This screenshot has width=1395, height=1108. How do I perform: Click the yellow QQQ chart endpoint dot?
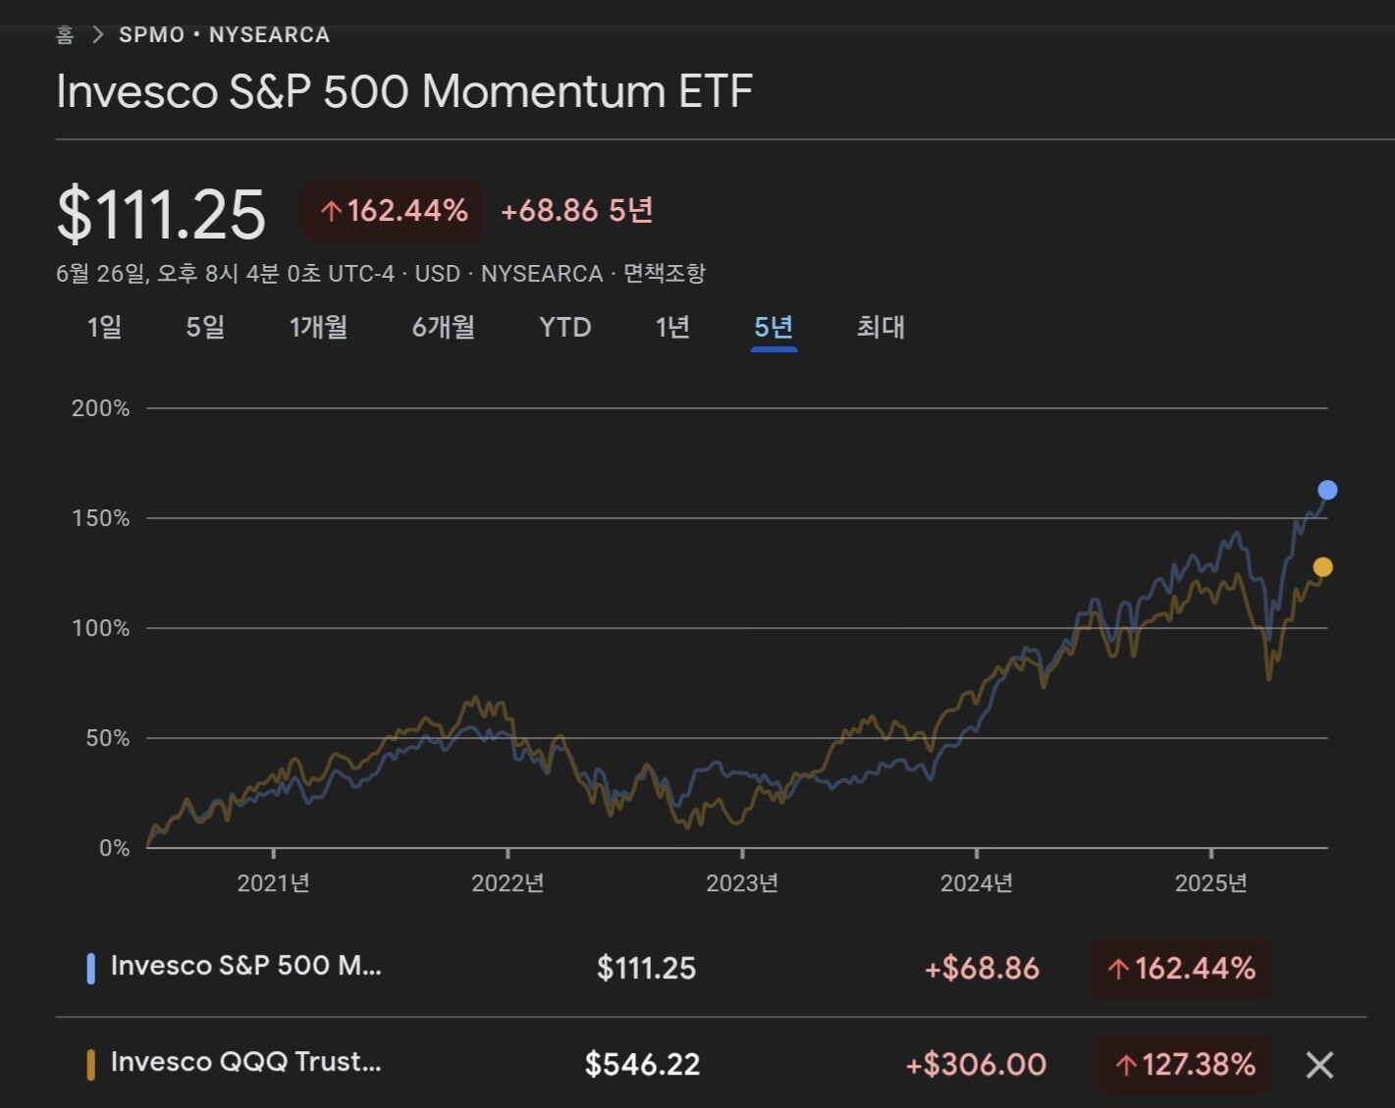1322,567
